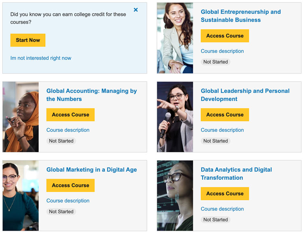Click Global Leadership course thumbnail image
Viewport: 303px width, 233px height.
pyautogui.click(x=175, y=117)
